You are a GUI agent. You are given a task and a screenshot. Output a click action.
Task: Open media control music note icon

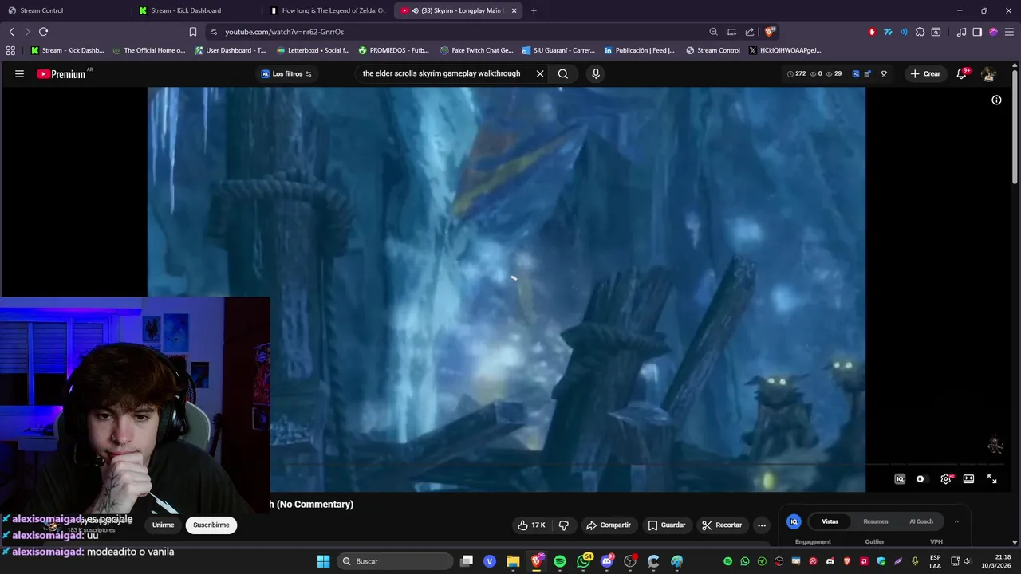coord(962,32)
